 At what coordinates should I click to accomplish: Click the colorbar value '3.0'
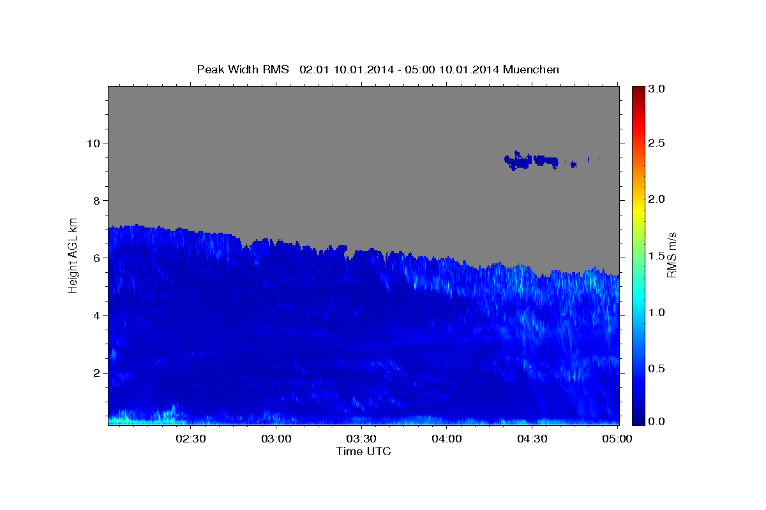(x=657, y=89)
